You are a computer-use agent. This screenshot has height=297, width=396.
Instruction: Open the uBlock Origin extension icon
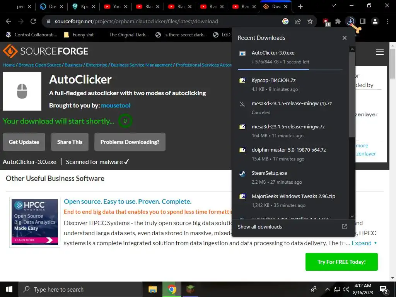pyautogui.click(x=326, y=22)
